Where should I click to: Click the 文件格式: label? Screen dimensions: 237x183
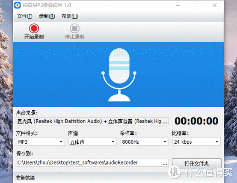click(27, 133)
